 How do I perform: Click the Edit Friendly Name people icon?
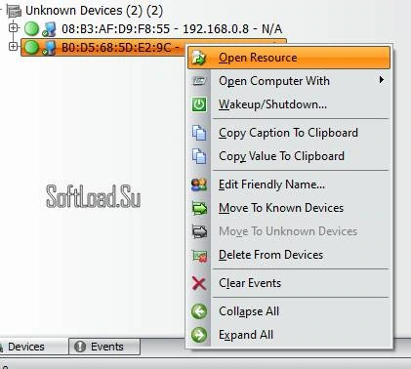pos(199,184)
